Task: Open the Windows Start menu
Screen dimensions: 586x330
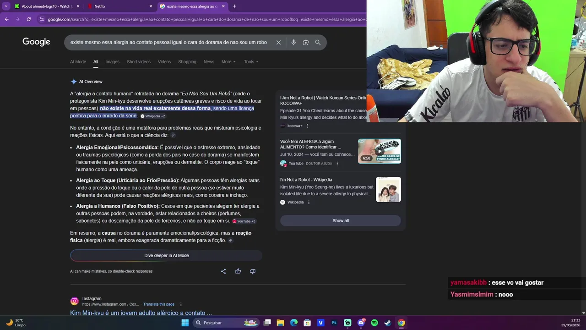Action: click(185, 323)
